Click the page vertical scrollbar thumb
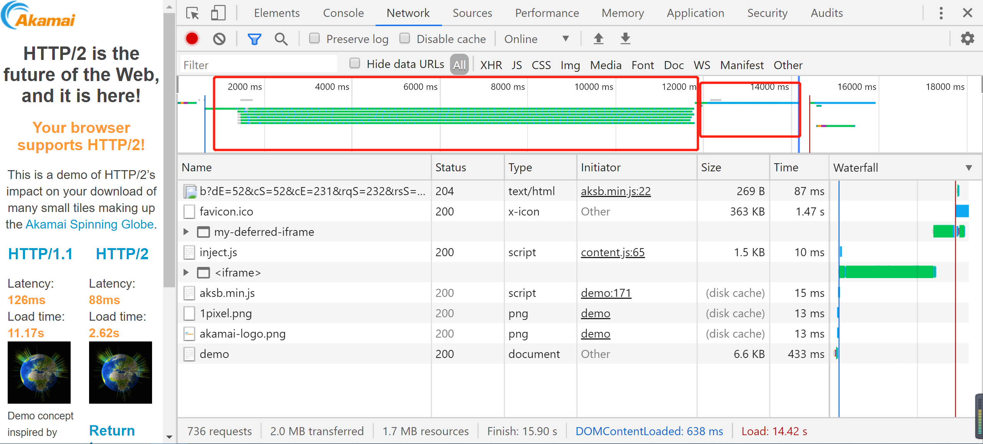Image resolution: width=983 pixels, height=444 pixels. click(169, 151)
